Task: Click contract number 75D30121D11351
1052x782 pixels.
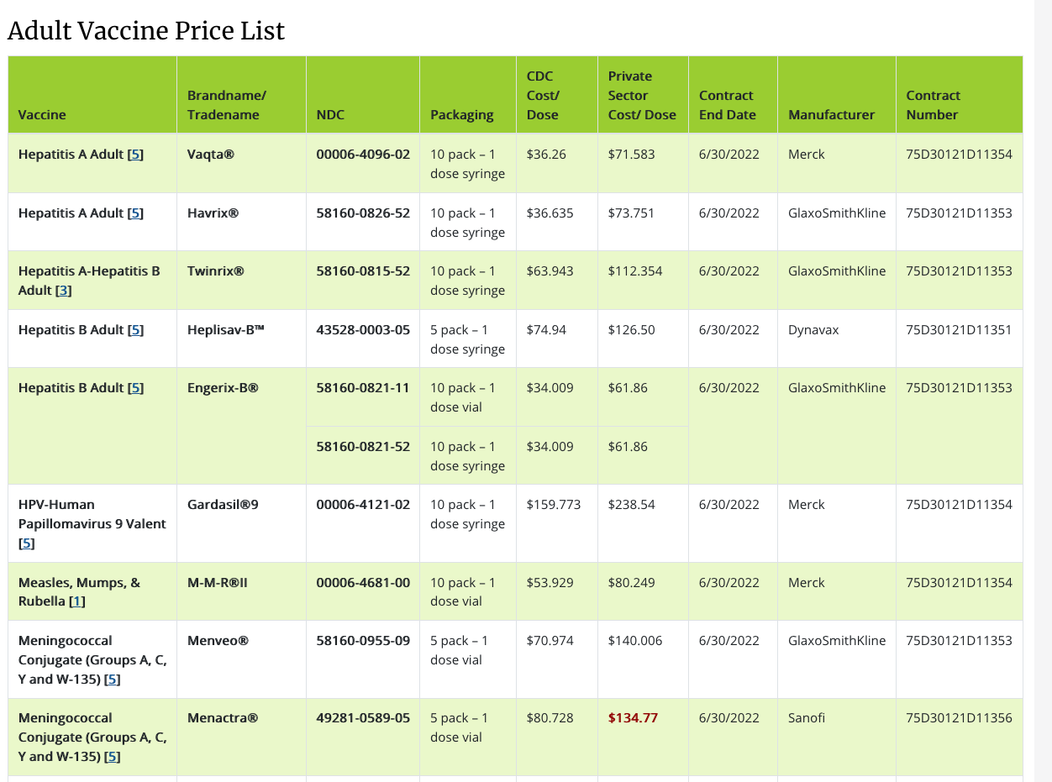Action: [x=960, y=330]
